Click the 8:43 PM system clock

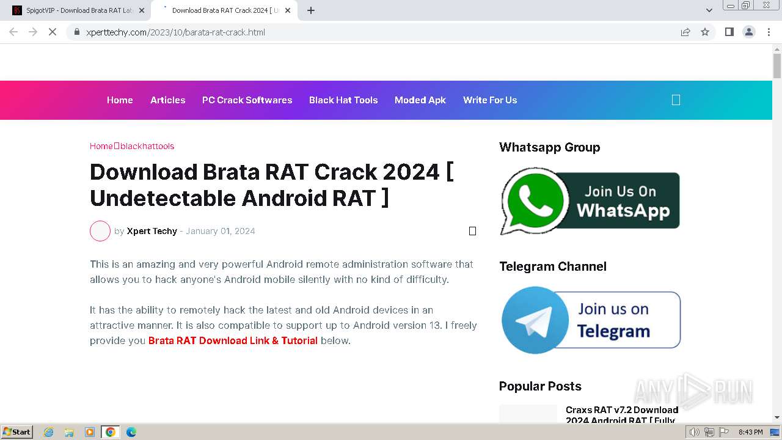[750, 432]
